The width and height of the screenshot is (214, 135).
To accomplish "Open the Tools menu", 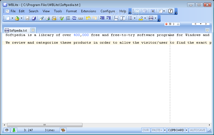I will pyautogui.click(x=58, y=11).
